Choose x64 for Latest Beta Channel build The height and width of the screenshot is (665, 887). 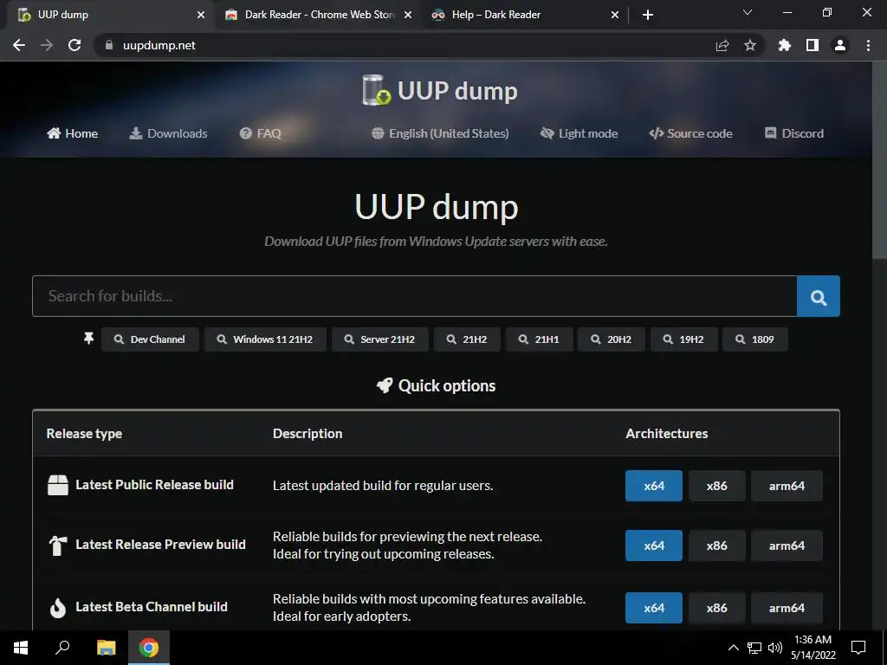pos(654,608)
